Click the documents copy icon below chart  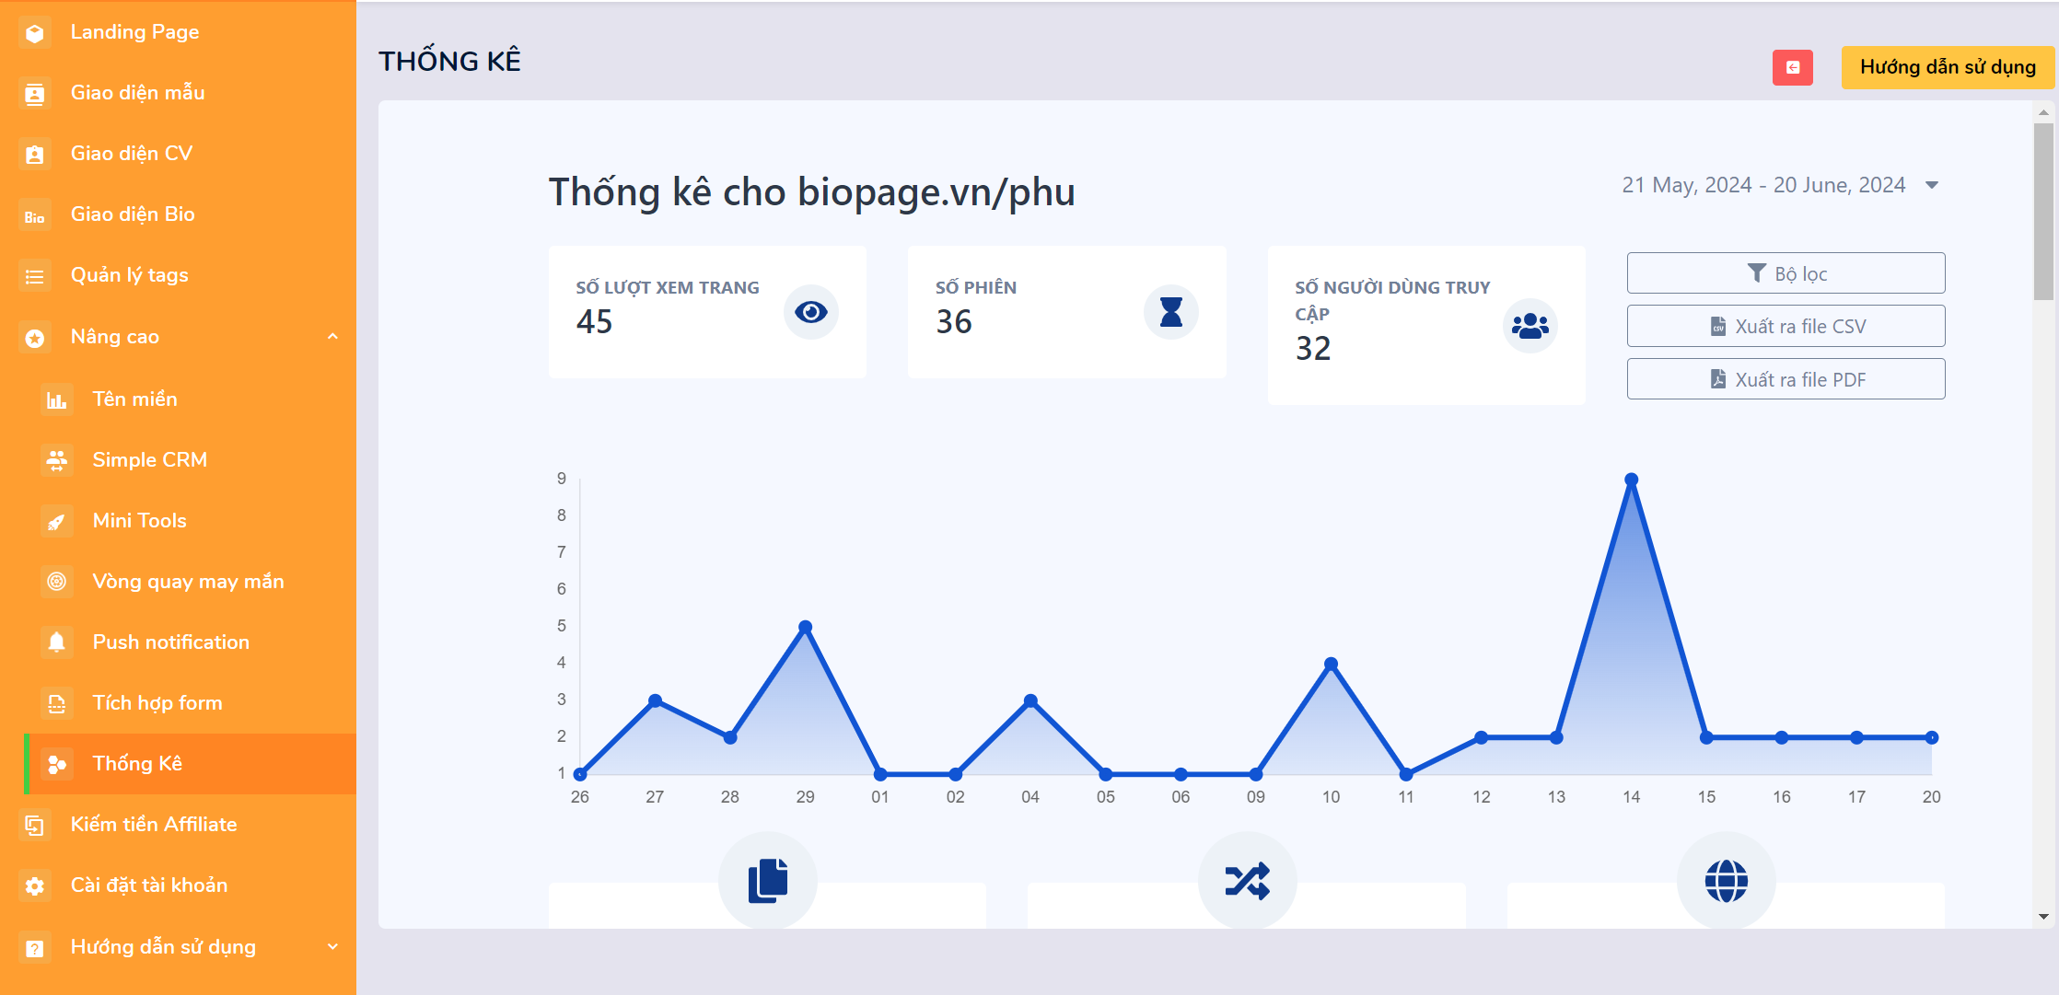[x=768, y=881]
